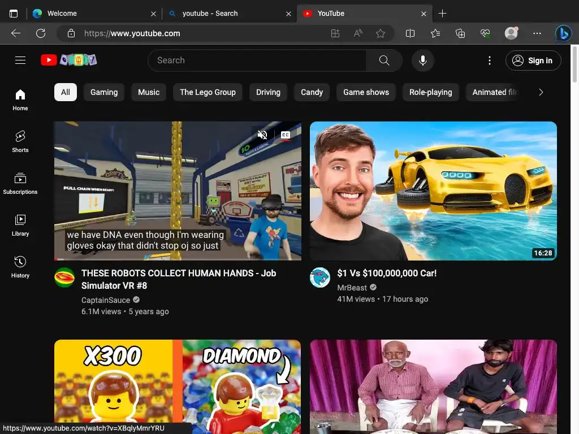
Task: Open YouTube settings three-dot menu
Action: 490,60
